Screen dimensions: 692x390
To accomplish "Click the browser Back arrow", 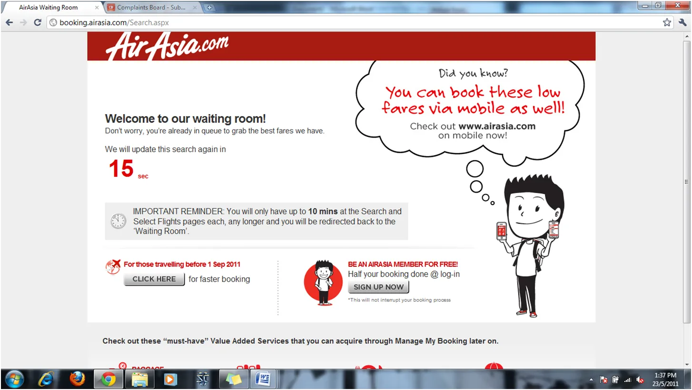I will coord(9,22).
